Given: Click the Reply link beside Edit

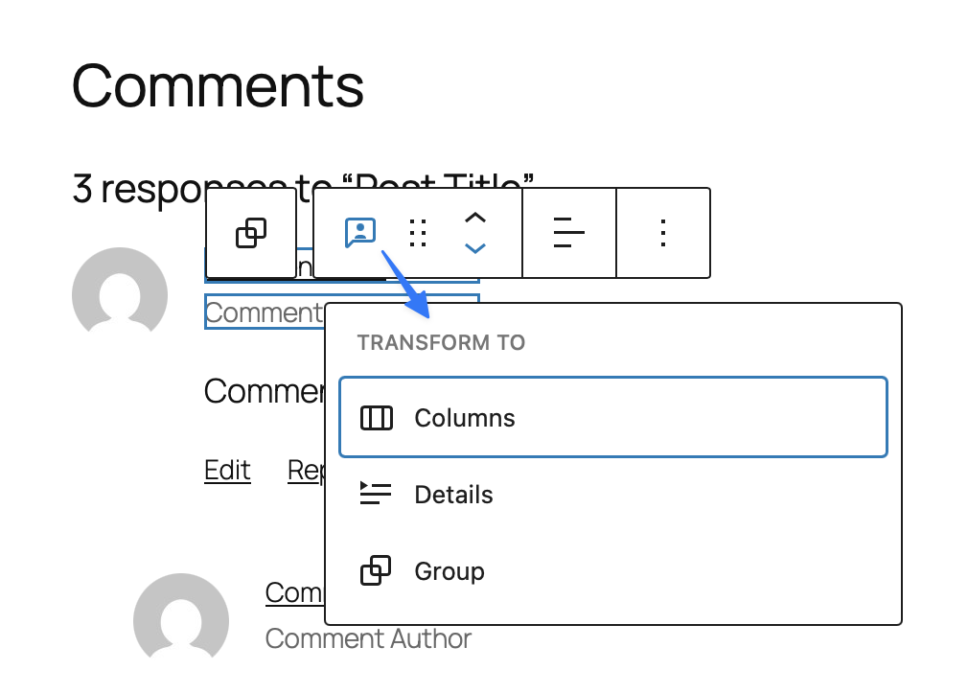Looking at the screenshot, I should [306, 471].
